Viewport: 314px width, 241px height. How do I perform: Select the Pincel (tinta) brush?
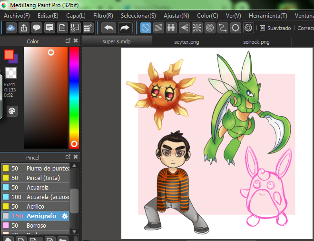pyautogui.click(x=35, y=178)
